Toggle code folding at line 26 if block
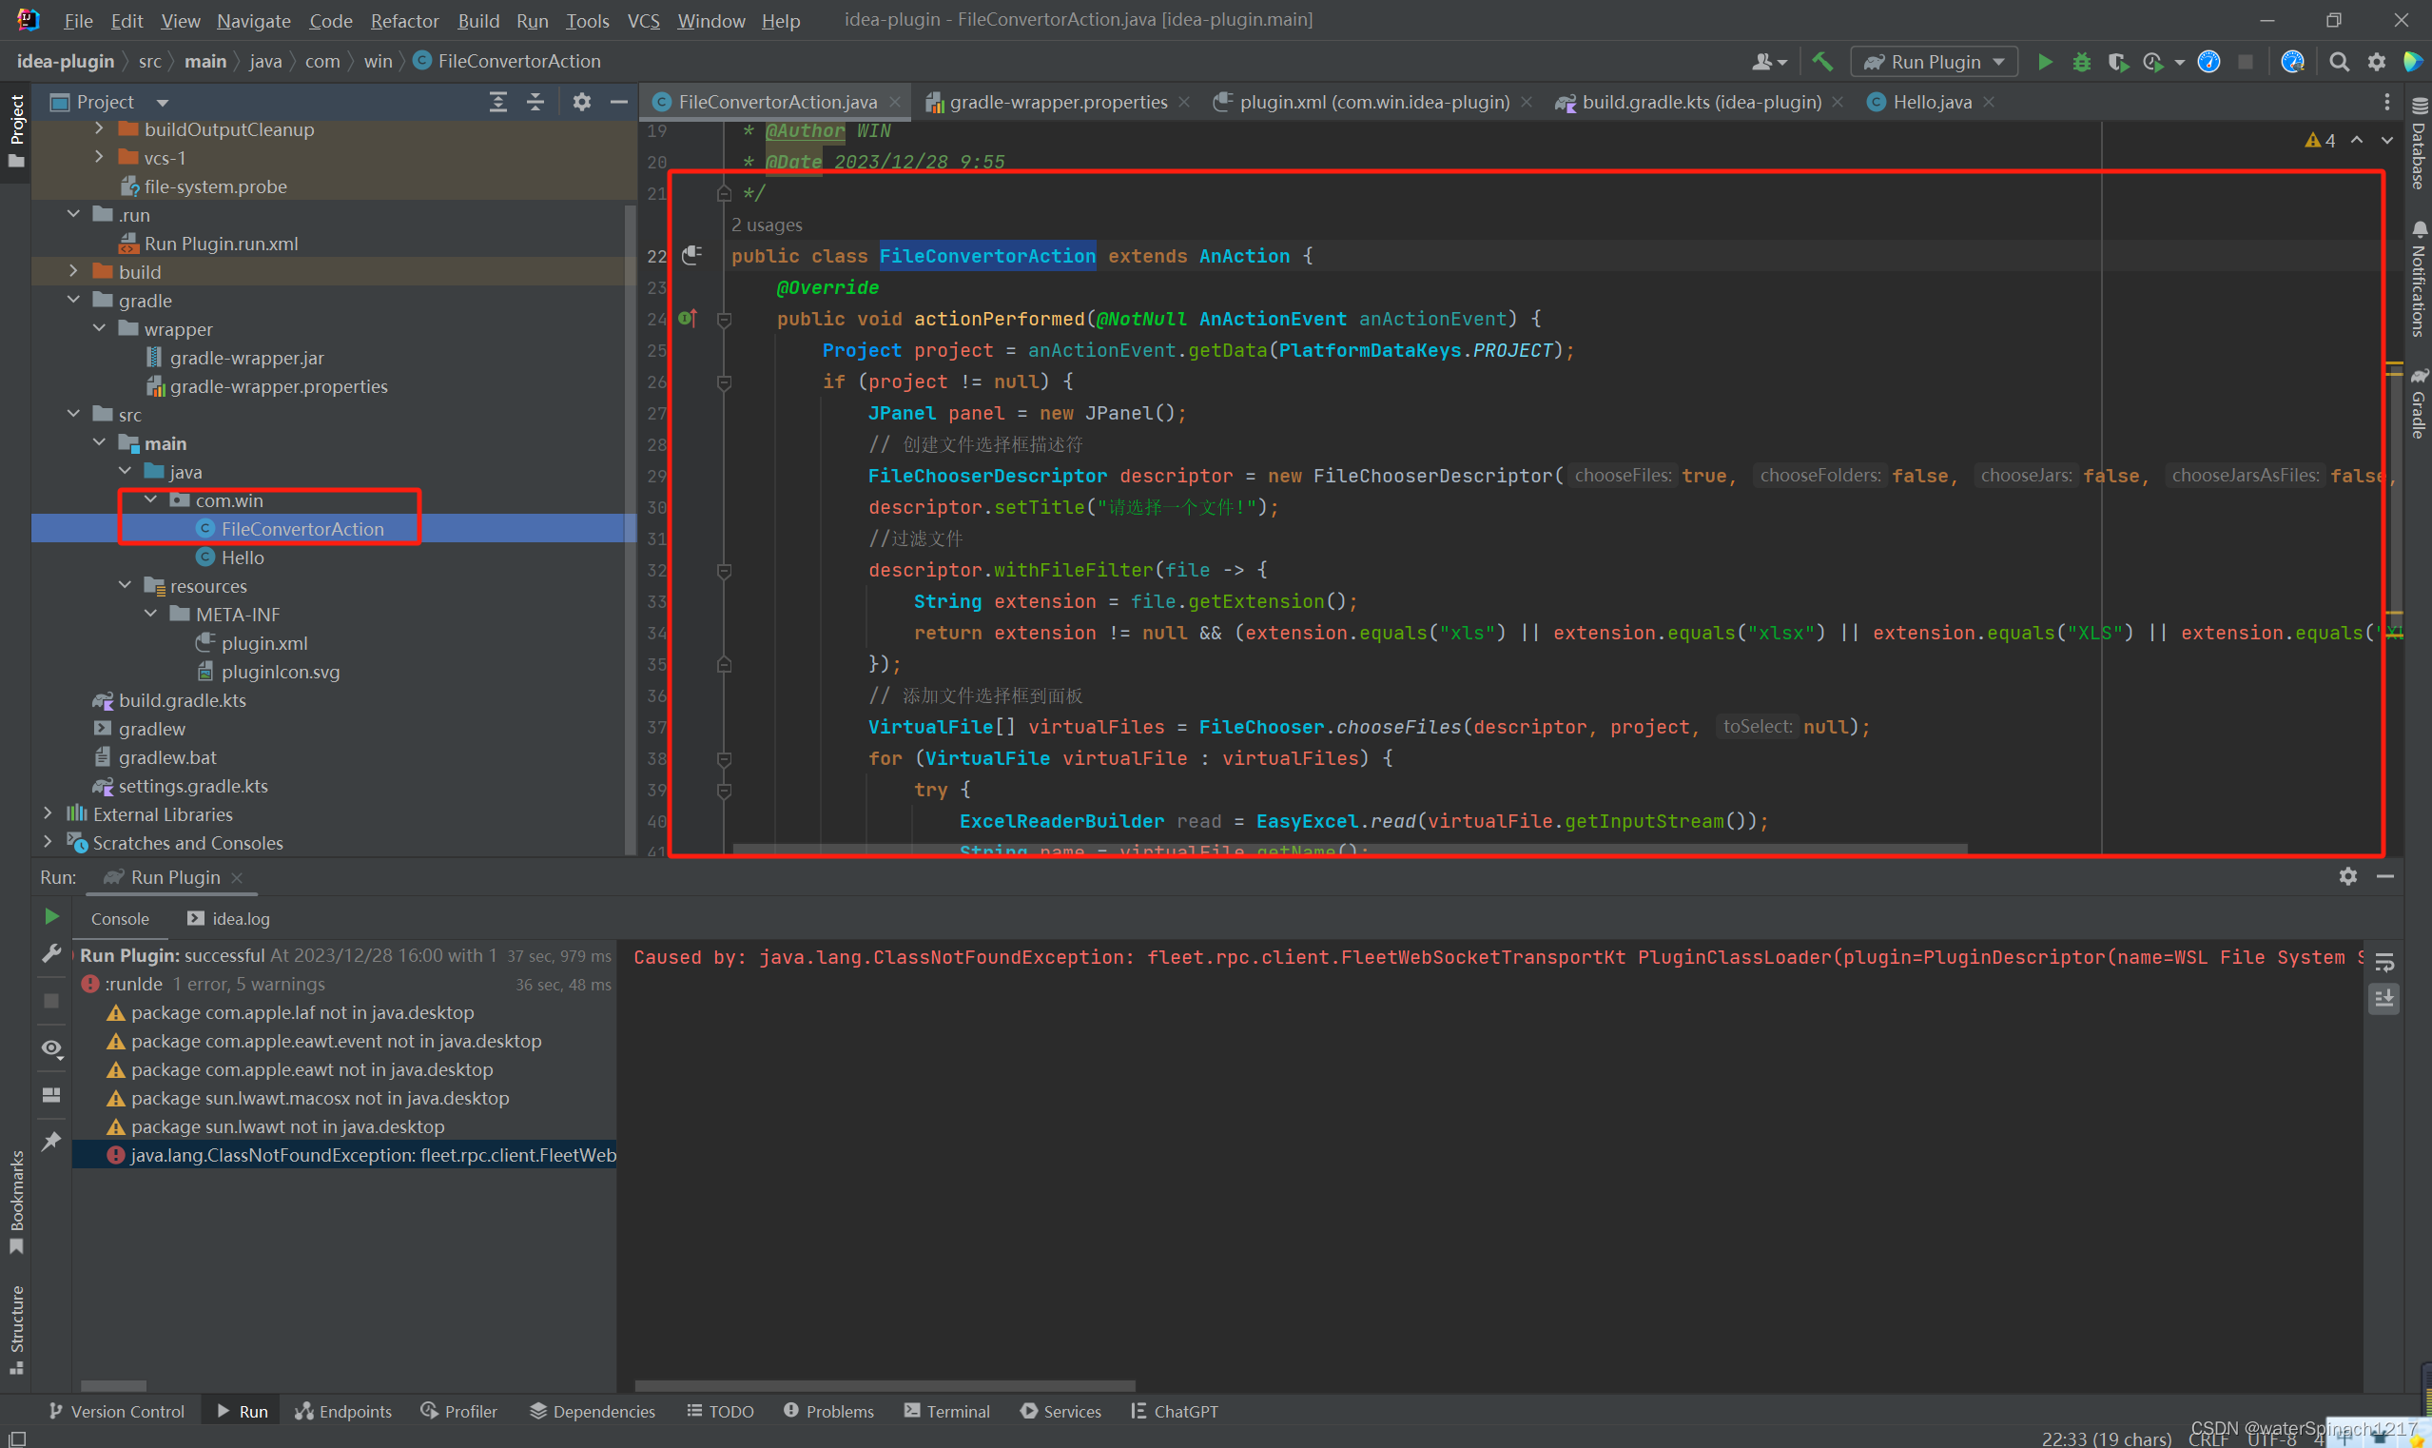 point(724,382)
